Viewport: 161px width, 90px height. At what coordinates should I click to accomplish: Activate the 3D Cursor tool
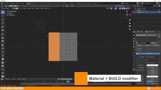click(3, 16)
